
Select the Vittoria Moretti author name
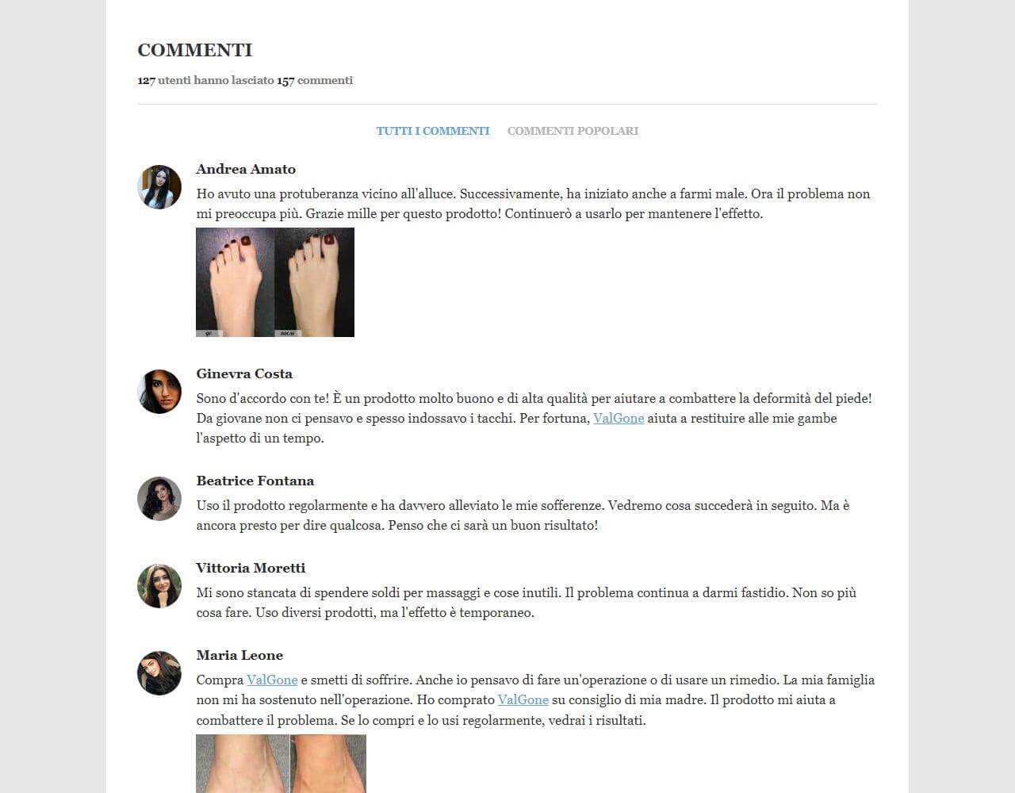[x=251, y=568]
